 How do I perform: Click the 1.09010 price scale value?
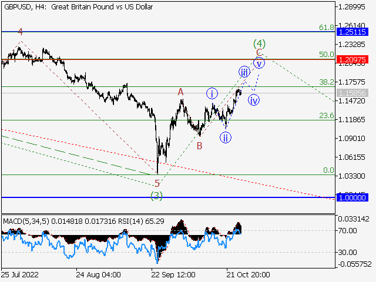tap(352, 139)
